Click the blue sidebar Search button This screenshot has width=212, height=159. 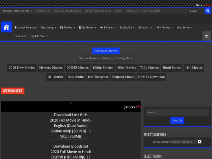[177, 120]
